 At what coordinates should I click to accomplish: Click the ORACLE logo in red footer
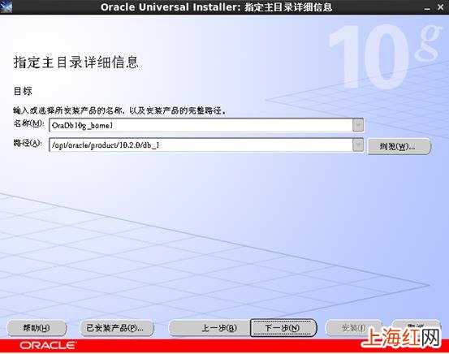pos(48,345)
